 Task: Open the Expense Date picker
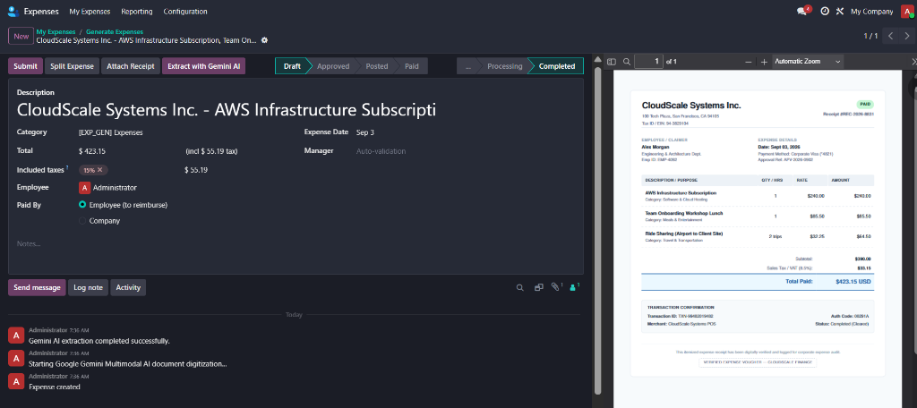tap(365, 132)
